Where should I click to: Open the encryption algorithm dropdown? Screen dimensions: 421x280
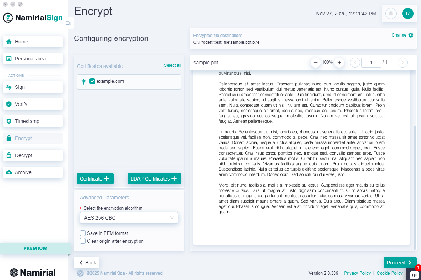pyautogui.click(x=129, y=218)
